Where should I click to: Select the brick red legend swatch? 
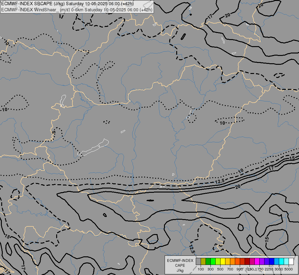click(x=242, y=261)
